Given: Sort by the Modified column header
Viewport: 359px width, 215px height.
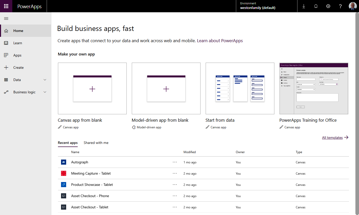Looking at the screenshot, I should pyautogui.click(x=190, y=152).
